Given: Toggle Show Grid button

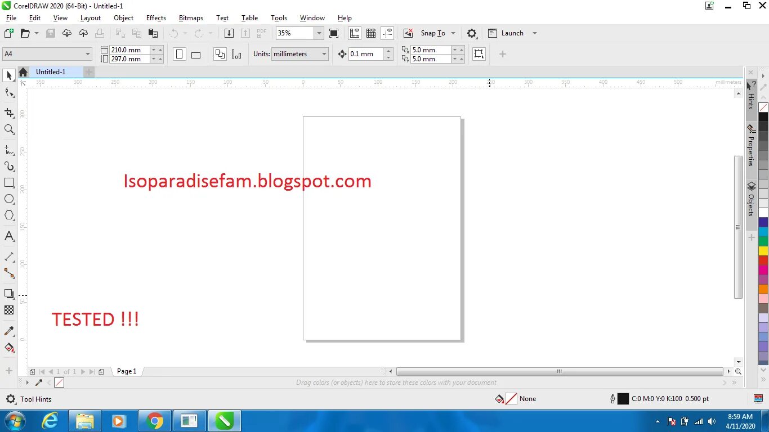Looking at the screenshot, I should click(371, 33).
